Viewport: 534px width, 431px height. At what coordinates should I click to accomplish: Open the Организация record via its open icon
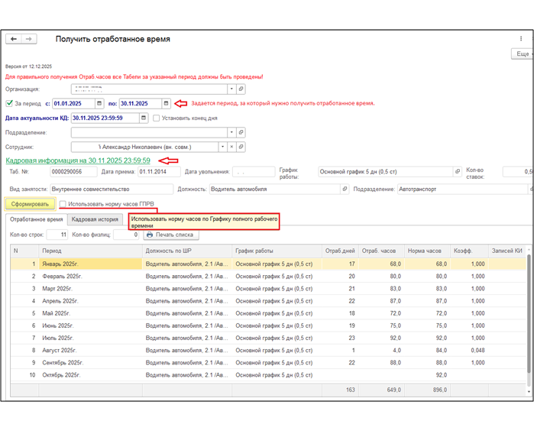coord(241,89)
